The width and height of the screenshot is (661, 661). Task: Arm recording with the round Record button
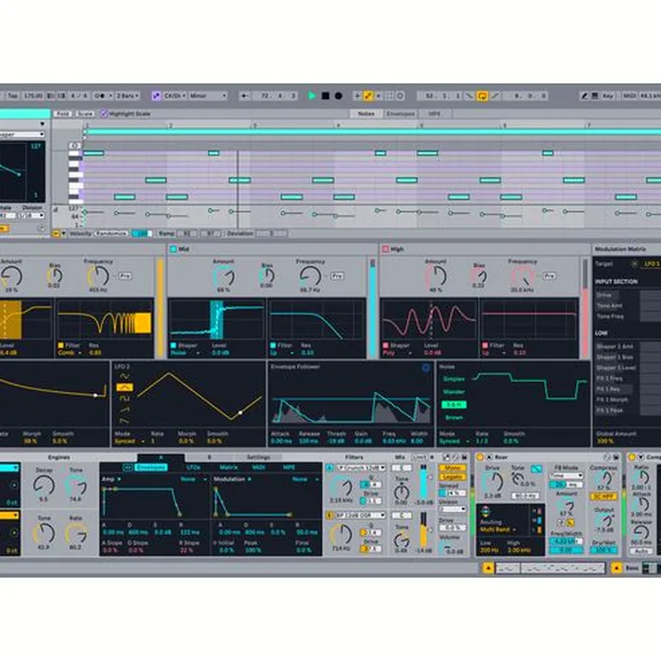(338, 96)
